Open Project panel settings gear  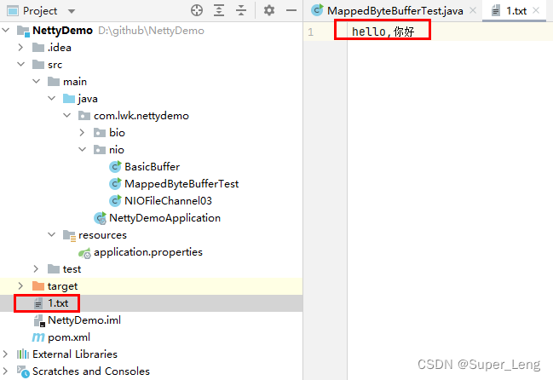pyautogui.click(x=269, y=11)
